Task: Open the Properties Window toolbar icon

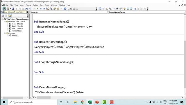Action: (55, 9)
